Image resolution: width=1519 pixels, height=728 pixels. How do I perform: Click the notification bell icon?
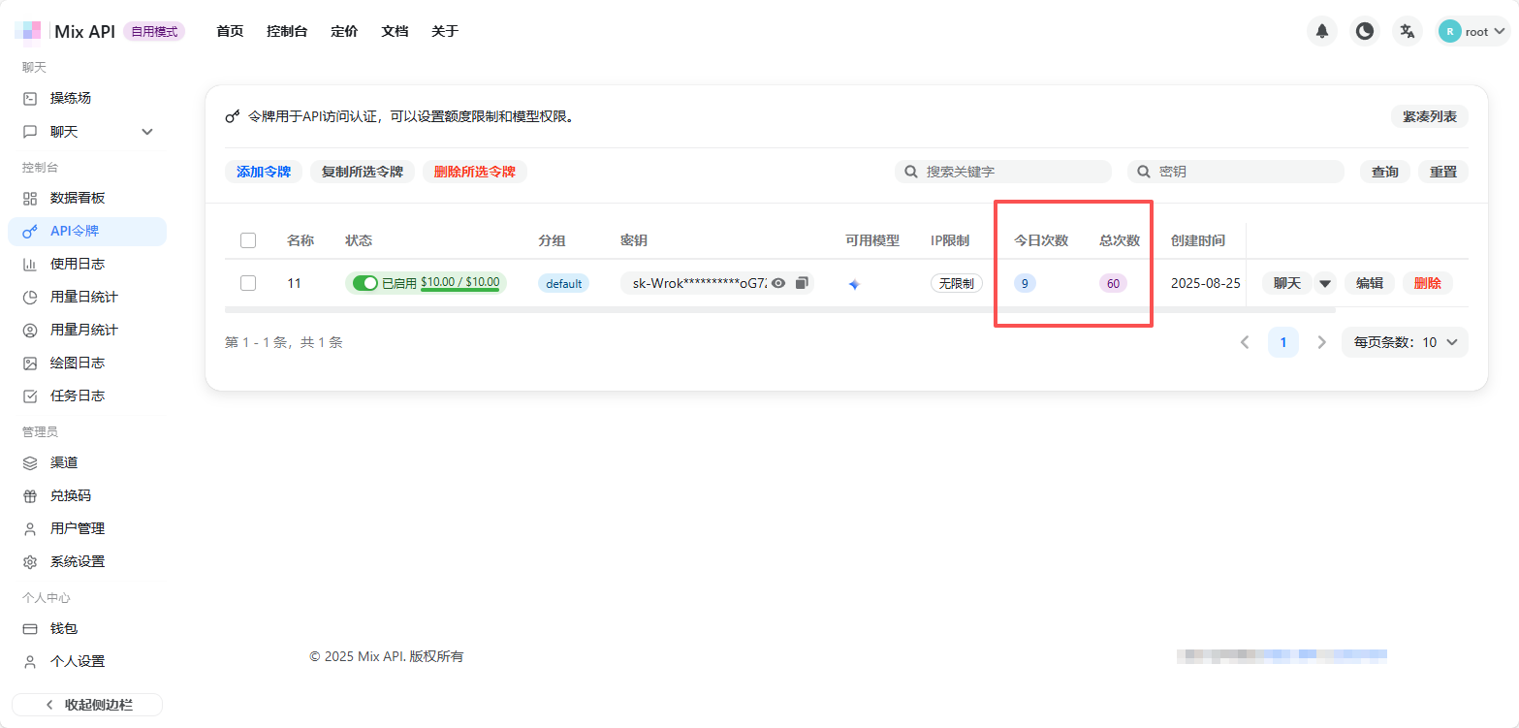pyautogui.click(x=1321, y=31)
